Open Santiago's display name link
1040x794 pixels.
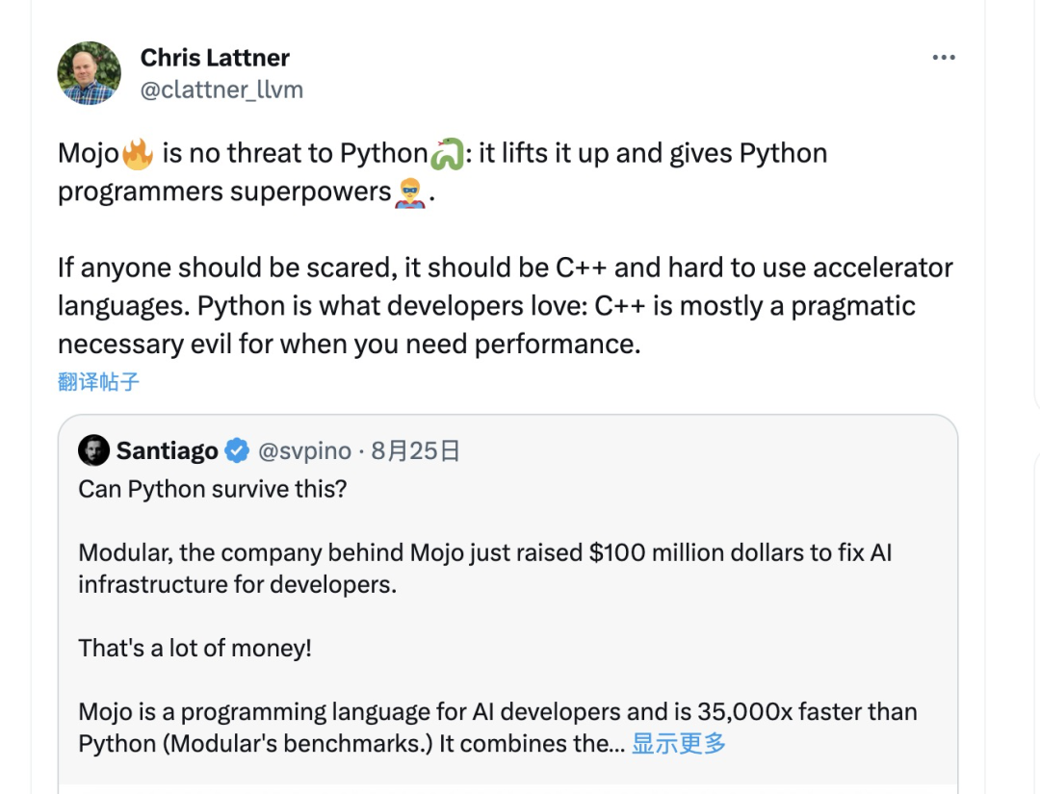(168, 450)
